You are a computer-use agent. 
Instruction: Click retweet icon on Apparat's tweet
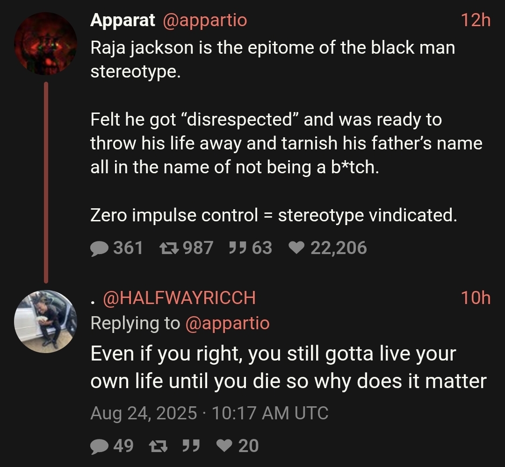click(169, 248)
